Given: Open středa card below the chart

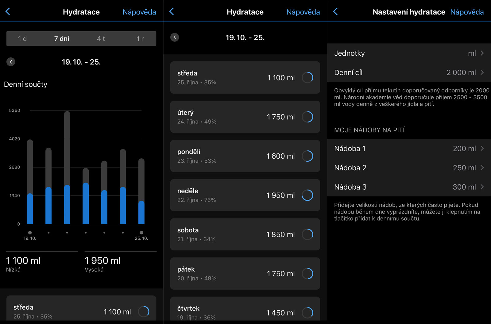Looking at the screenshot, I should point(81,309).
